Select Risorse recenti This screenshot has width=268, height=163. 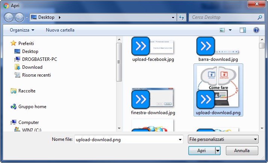click(x=36, y=75)
